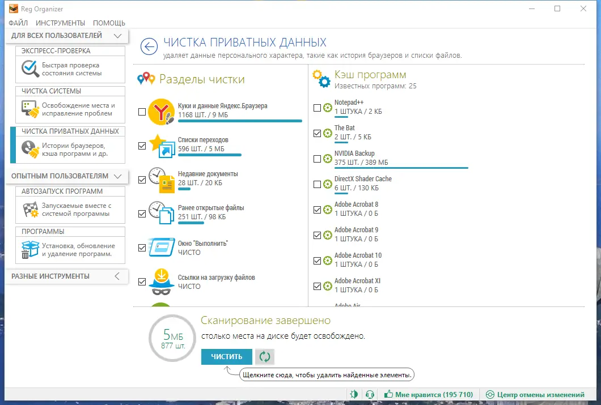601x405 pixels.
Task: Collapse the 'Для всех пользователей' section chevron
Action: [118, 36]
